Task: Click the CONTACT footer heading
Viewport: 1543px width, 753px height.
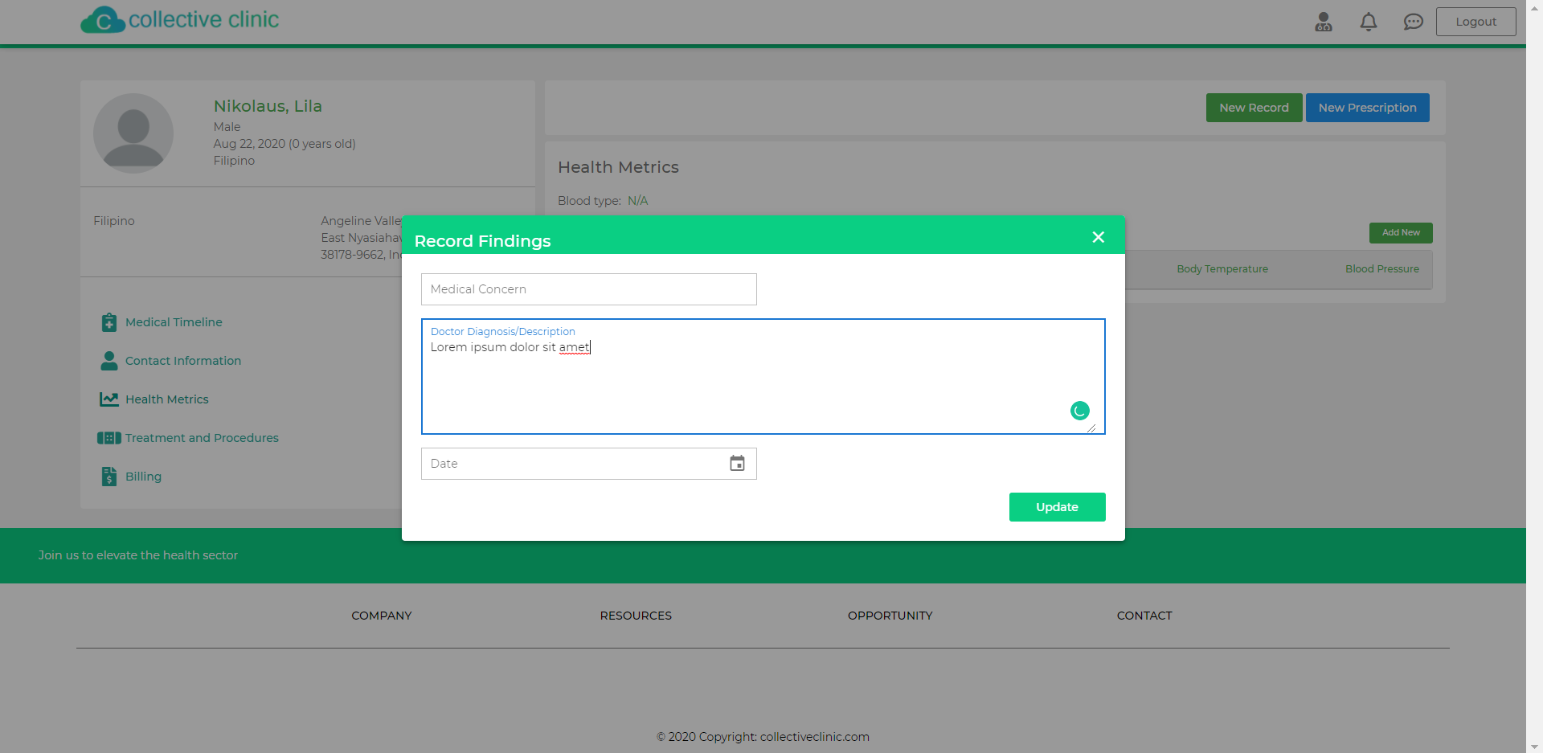Action: [x=1144, y=616]
